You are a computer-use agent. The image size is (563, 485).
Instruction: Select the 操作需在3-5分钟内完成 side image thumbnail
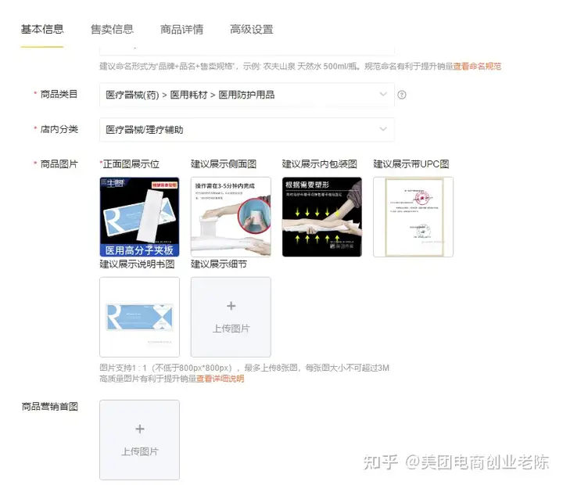pos(231,217)
